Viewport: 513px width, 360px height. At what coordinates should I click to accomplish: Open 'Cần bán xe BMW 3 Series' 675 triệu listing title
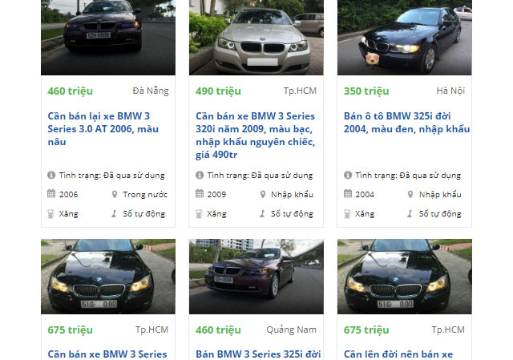point(107,354)
